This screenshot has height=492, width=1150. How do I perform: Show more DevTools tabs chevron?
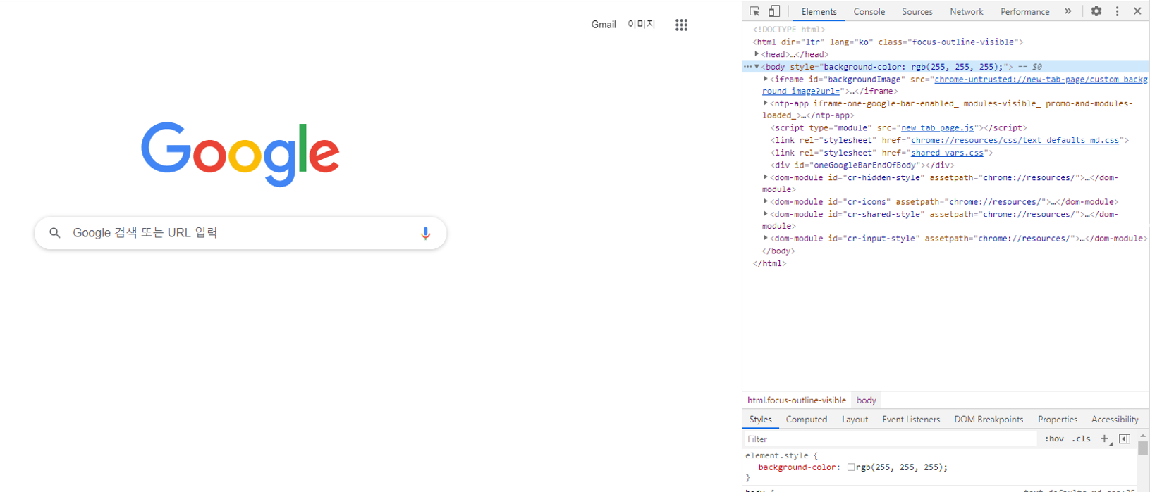(1068, 11)
